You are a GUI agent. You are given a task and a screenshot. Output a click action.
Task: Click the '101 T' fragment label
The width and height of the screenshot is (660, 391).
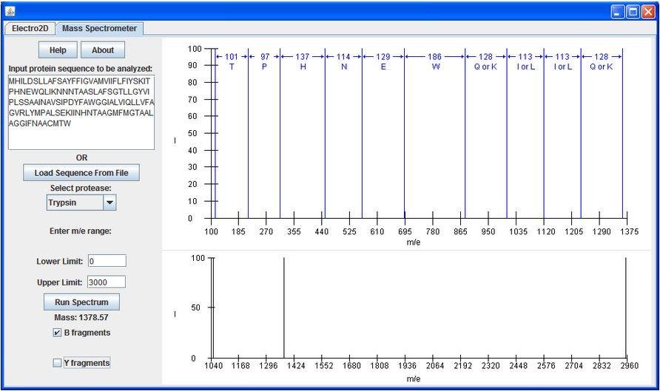coord(232,61)
